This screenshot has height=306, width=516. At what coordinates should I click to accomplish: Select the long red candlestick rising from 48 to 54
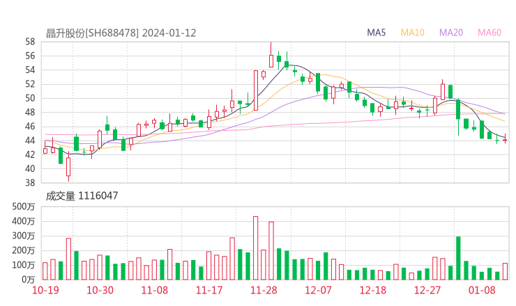[256, 90]
